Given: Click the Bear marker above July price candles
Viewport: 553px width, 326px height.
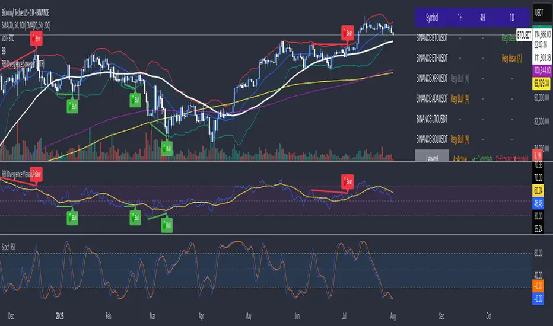Looking at the screenshot, I should (x=347, y=33).
